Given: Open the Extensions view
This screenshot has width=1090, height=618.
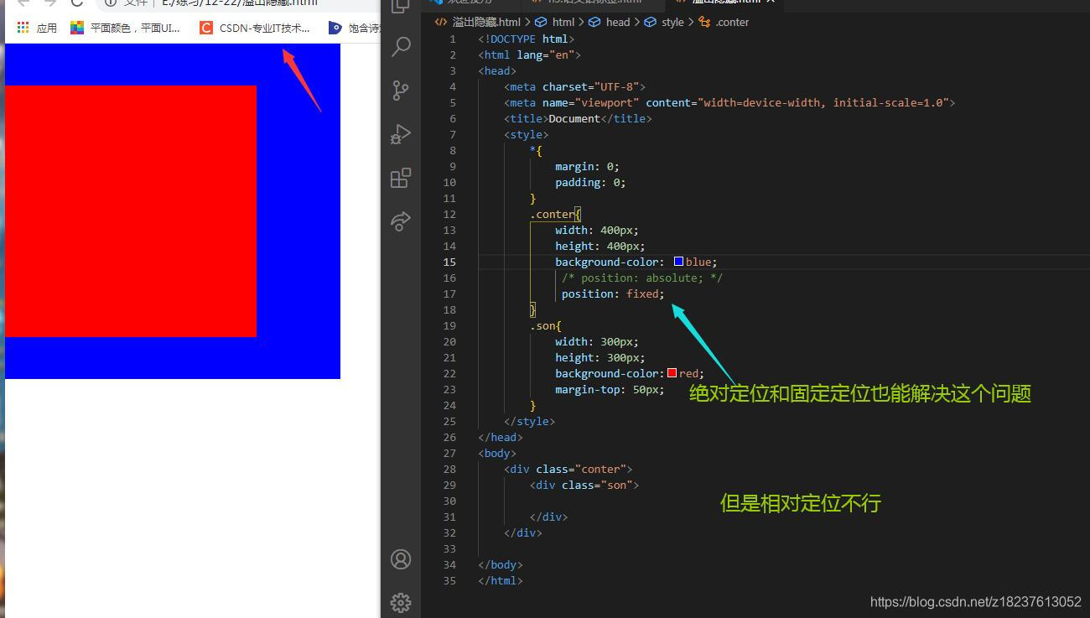Looking at the screenshot, I should click(x=401, y=177).
